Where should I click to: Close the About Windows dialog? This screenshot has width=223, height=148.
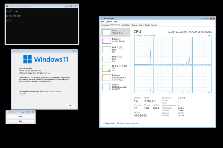(74, 52)
